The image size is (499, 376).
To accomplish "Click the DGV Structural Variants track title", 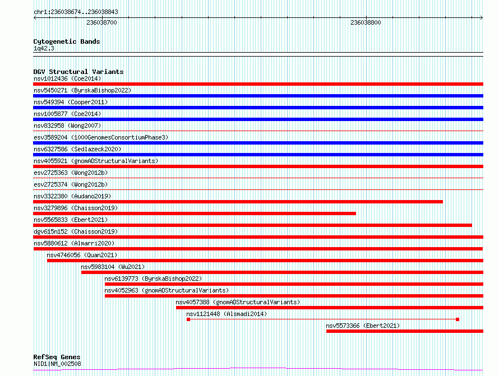I will pyautogui.click(x=78, y=72).
